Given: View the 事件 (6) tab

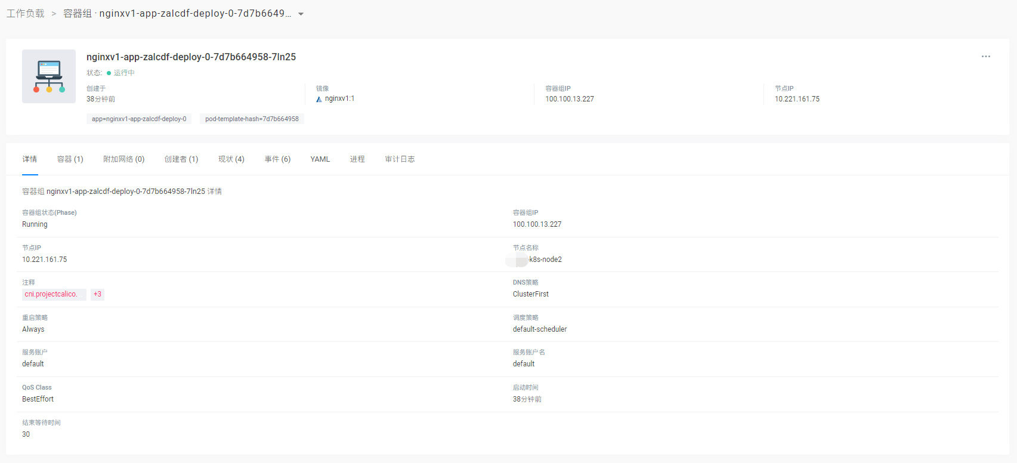Looking at the screenshot, I should click(x=277, y=159).
